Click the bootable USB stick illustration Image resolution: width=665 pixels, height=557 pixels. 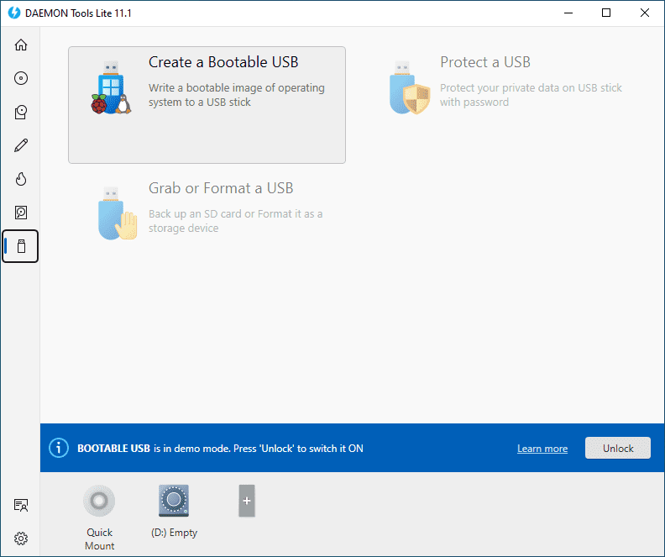(x=111, y=88)
